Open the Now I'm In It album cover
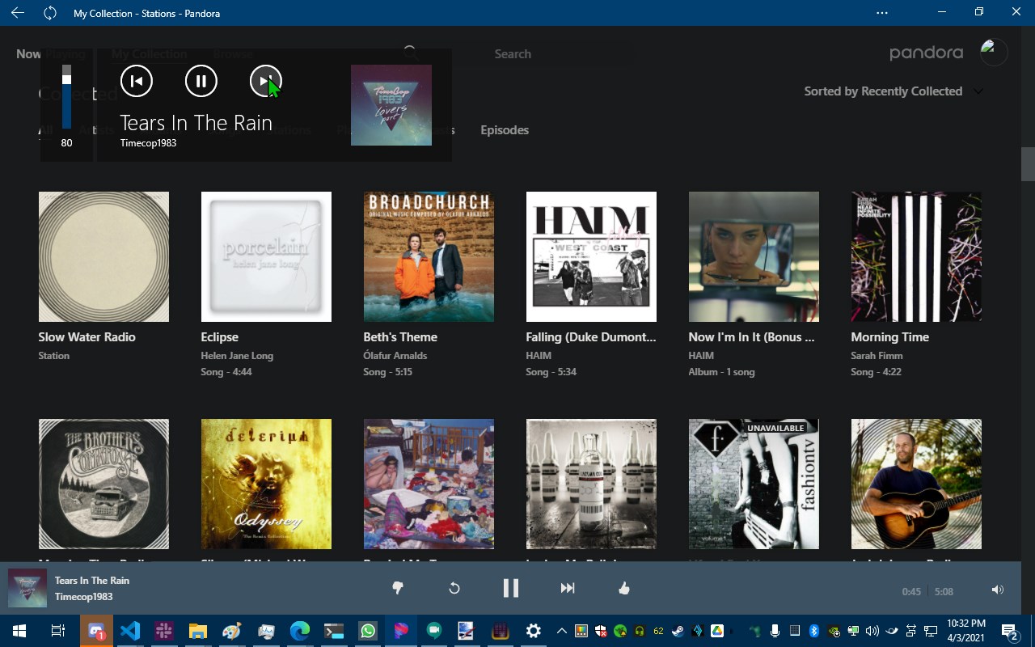This screenshot has width=1035, height=647. tap(754, 256)
